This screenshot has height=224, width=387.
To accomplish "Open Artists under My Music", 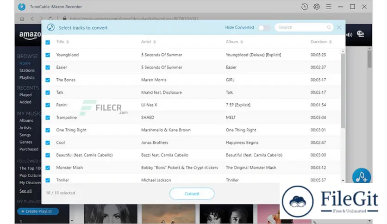I will (x=25, y=128).
